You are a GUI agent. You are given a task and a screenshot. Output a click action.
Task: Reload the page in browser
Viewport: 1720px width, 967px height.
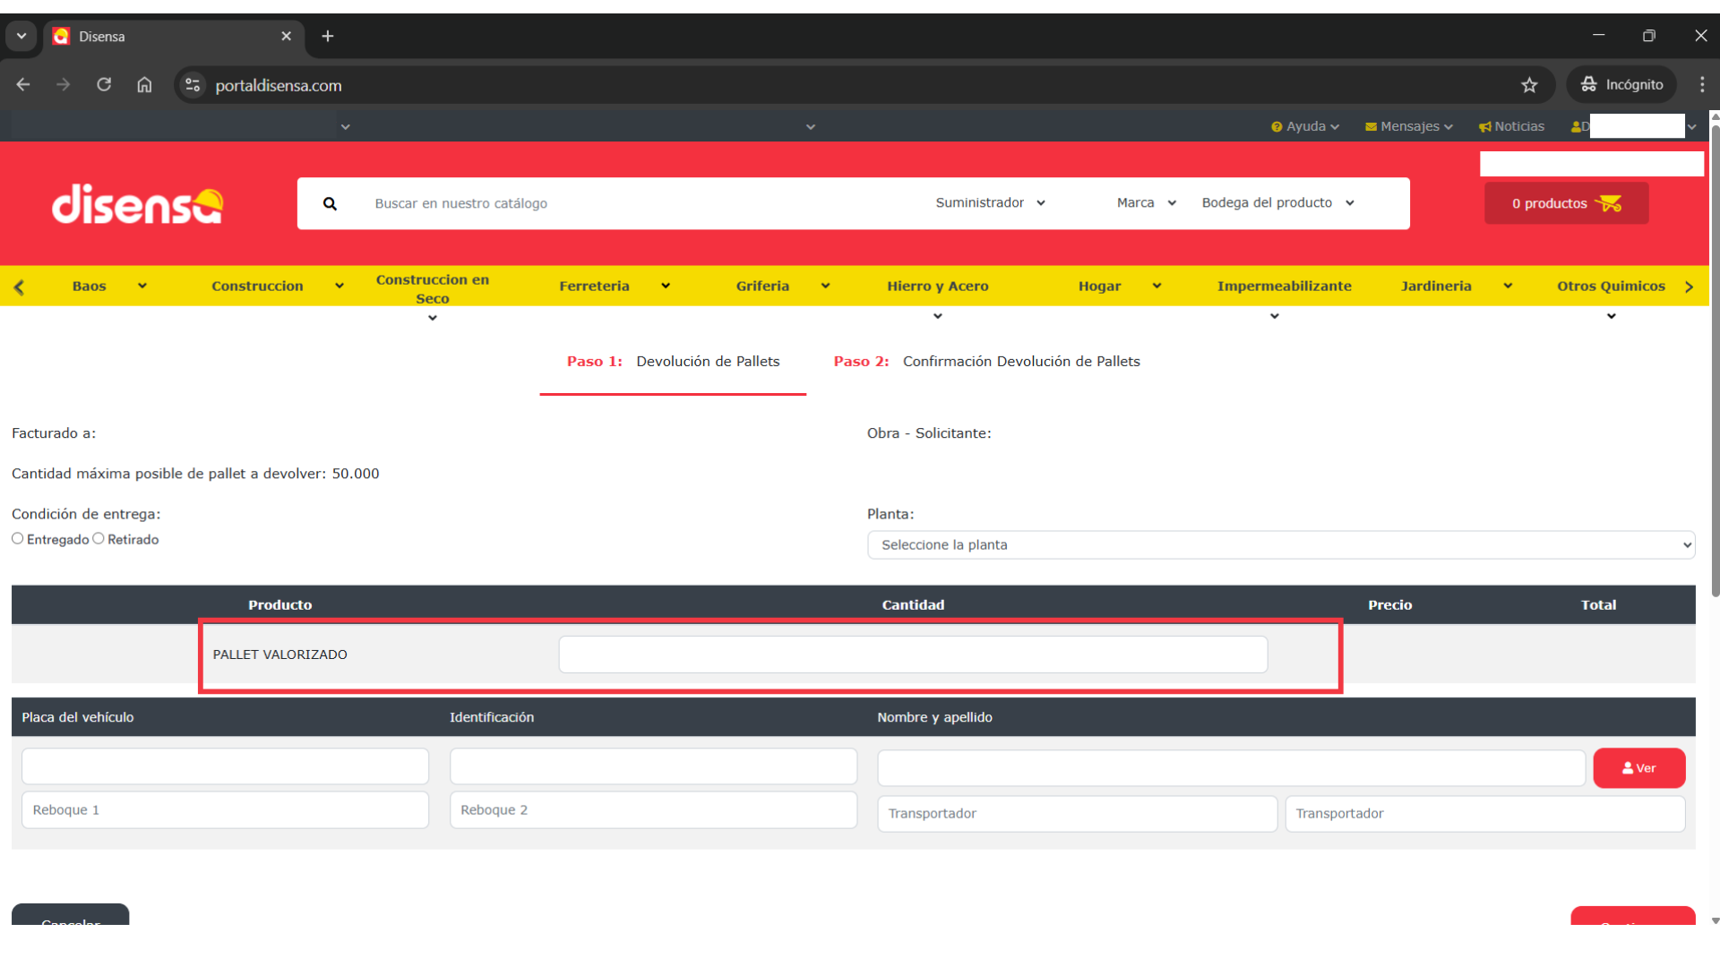click(x=104, y=85)
